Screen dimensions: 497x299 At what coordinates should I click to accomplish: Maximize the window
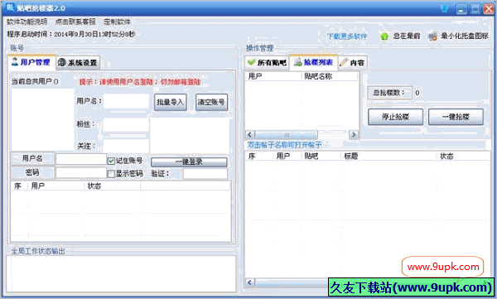pyautogui.click(x=475, y=8)
